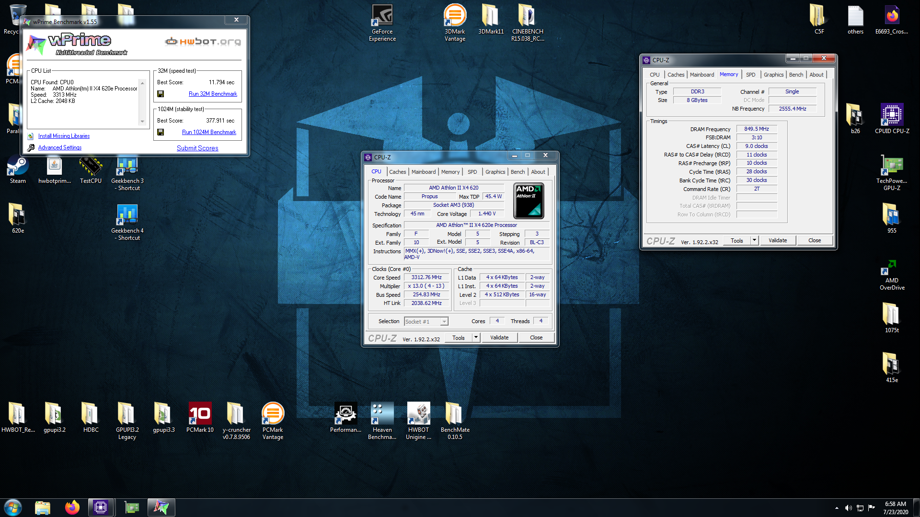Open the E6693_Cros Firefox file icon

(x=892, y=19)
